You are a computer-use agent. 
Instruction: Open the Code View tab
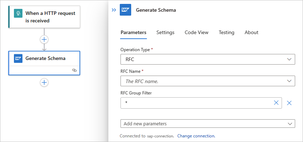coord(196,32)
